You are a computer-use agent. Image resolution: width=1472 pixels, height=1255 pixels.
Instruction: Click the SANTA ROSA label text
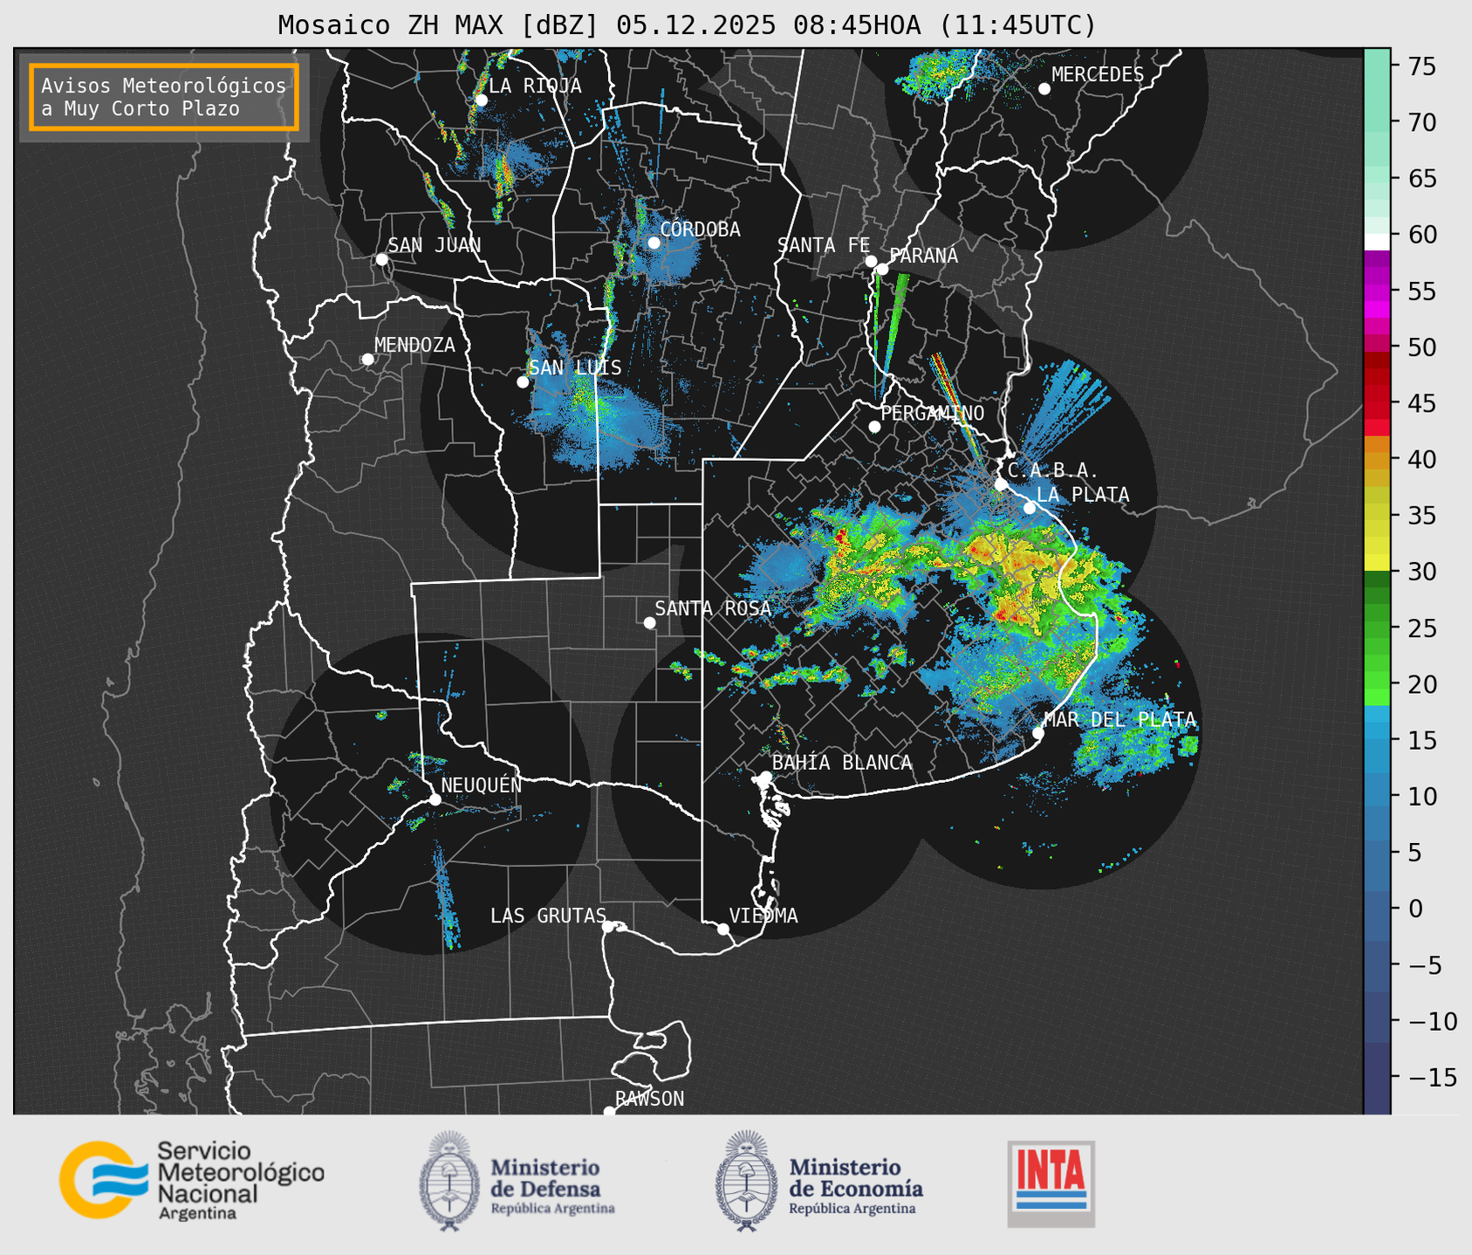tap(713, 608)
